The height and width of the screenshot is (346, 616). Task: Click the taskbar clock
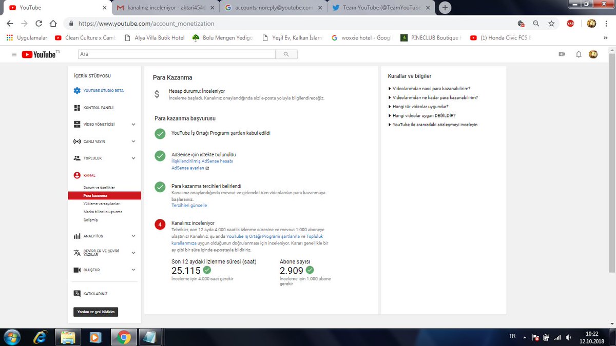[x=593, y=337]
